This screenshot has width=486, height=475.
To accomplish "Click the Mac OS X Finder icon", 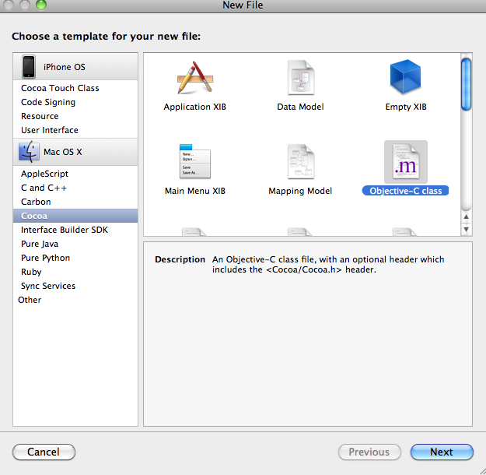I will pyautogui.click(x=29, y=152).
